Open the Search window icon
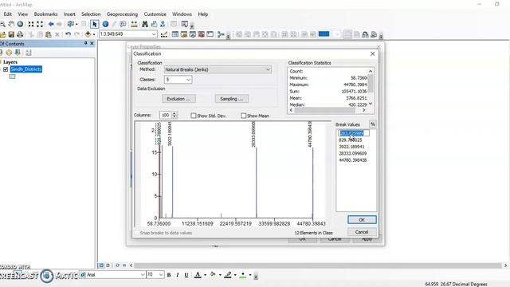This screenshot has width=510, height=287. [x=193, y=34]
